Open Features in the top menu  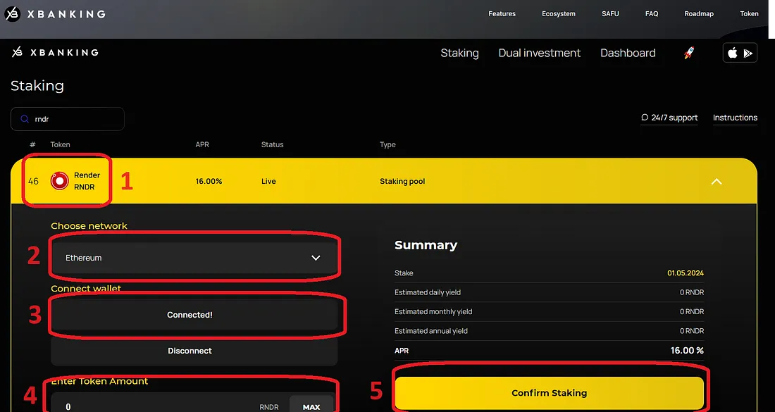[502, 14]
